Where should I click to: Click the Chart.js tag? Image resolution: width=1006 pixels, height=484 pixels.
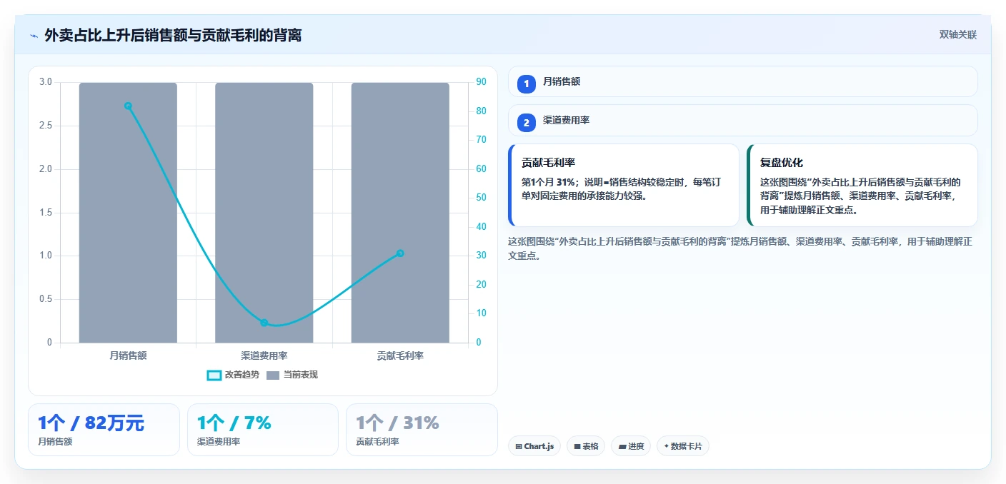[534, 446]
